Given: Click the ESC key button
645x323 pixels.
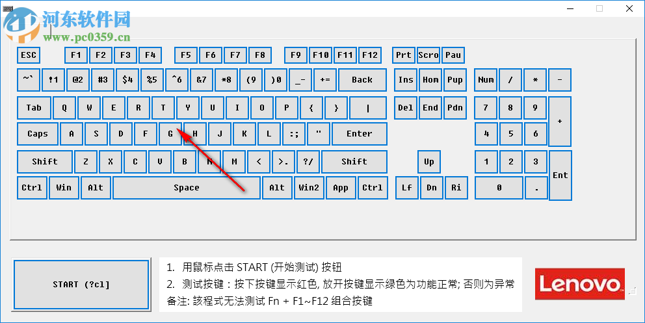Looking at the screenshot, I should pyautogui.click(x=29, y=55).
